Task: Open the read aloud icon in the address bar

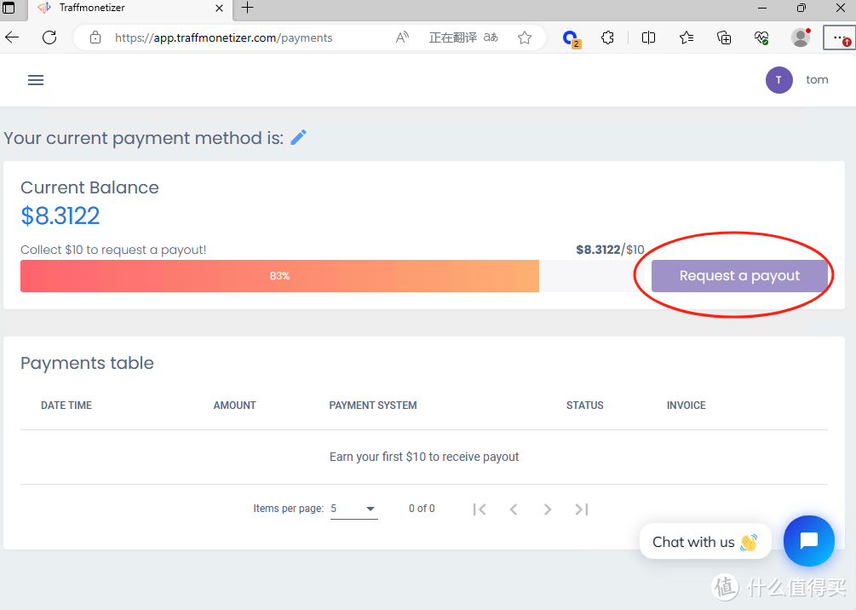Action: [403, 37]
